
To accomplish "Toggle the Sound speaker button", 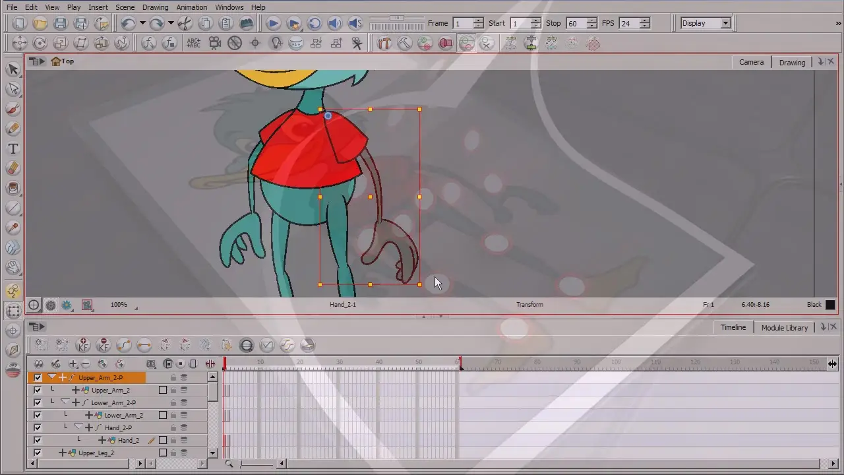I will (x=334, y=23).
